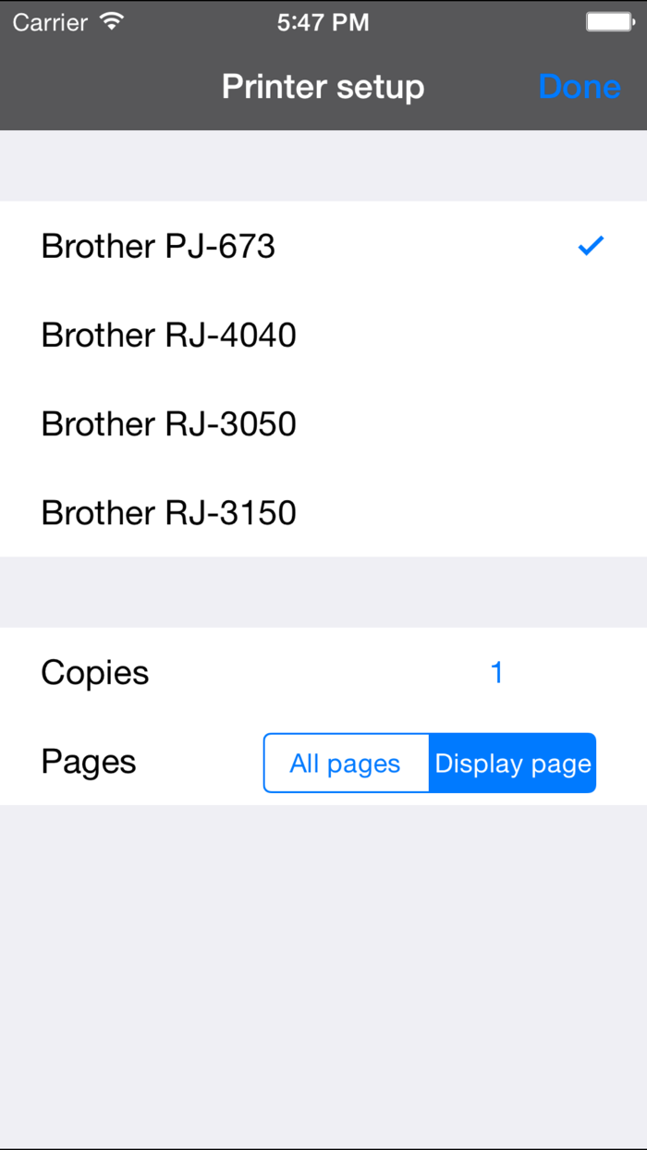
Task: Pick the Brother RJ-3150 printer
Action: click(168, 512)
